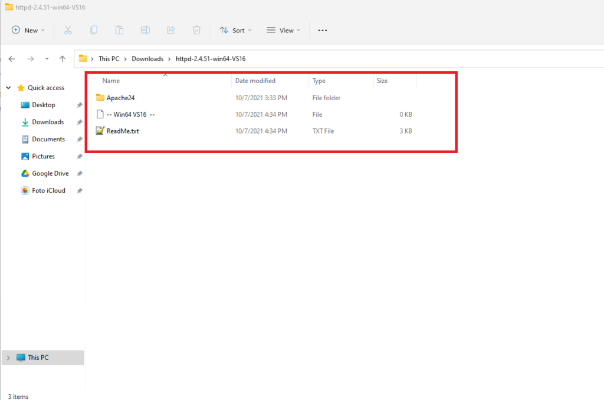This screenshot has width=604, height=400.
Task: Click pin icon next to Downloads
Action: 80,122
